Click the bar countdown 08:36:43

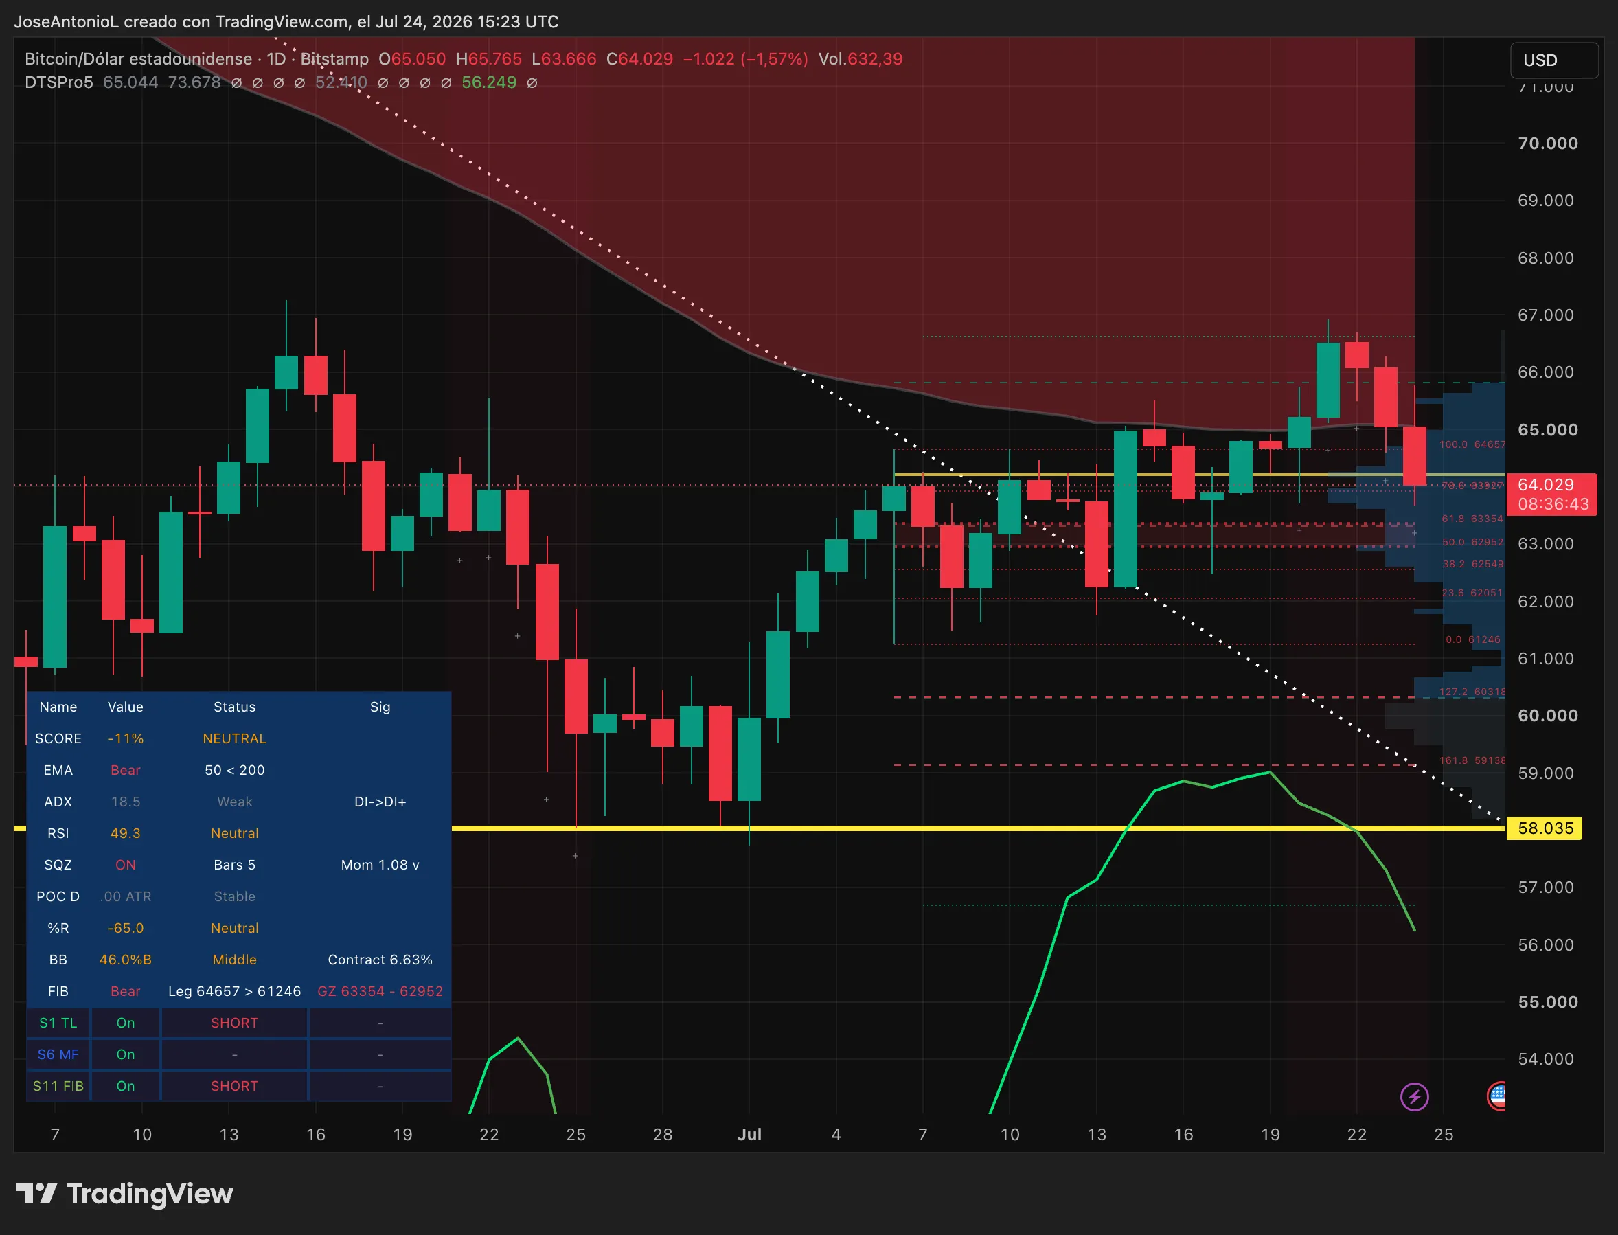click(1553, 504)
